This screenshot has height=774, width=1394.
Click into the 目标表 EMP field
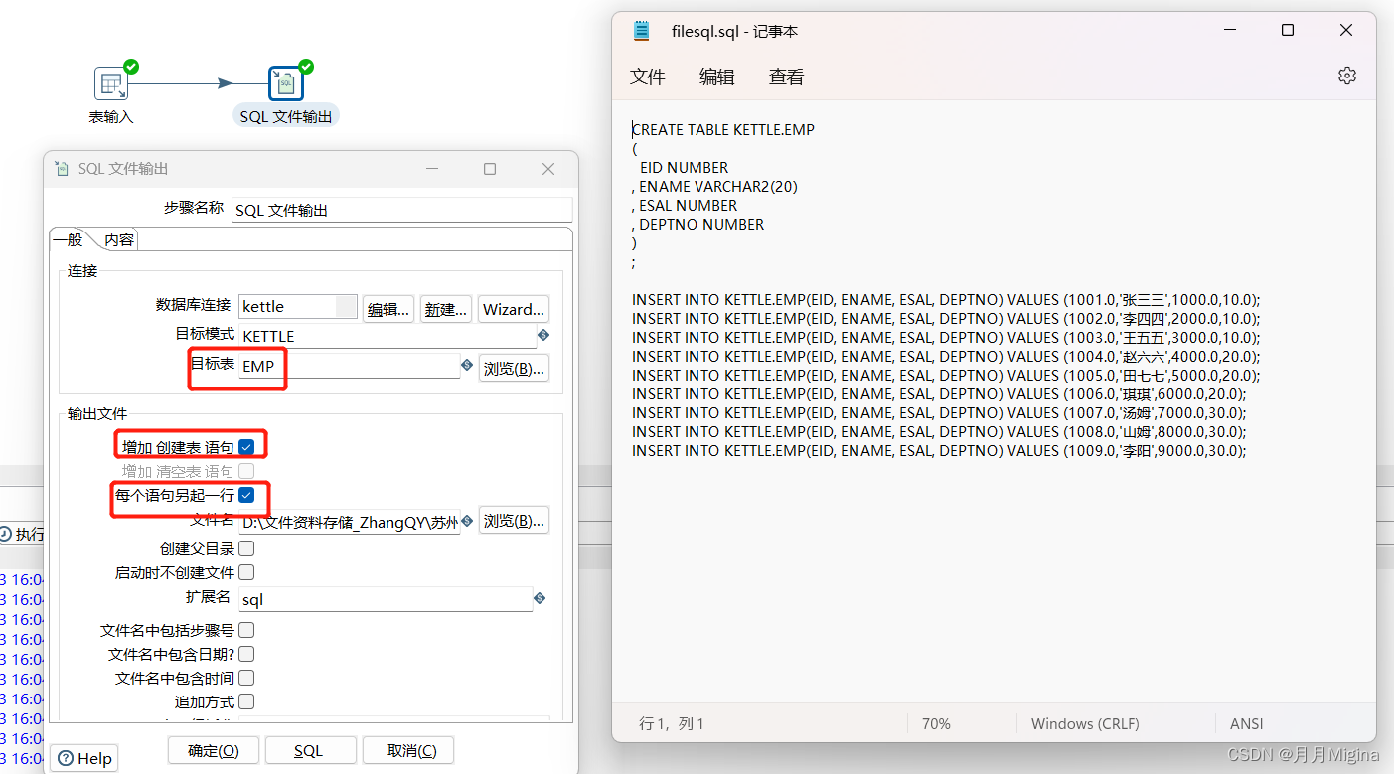350,366
